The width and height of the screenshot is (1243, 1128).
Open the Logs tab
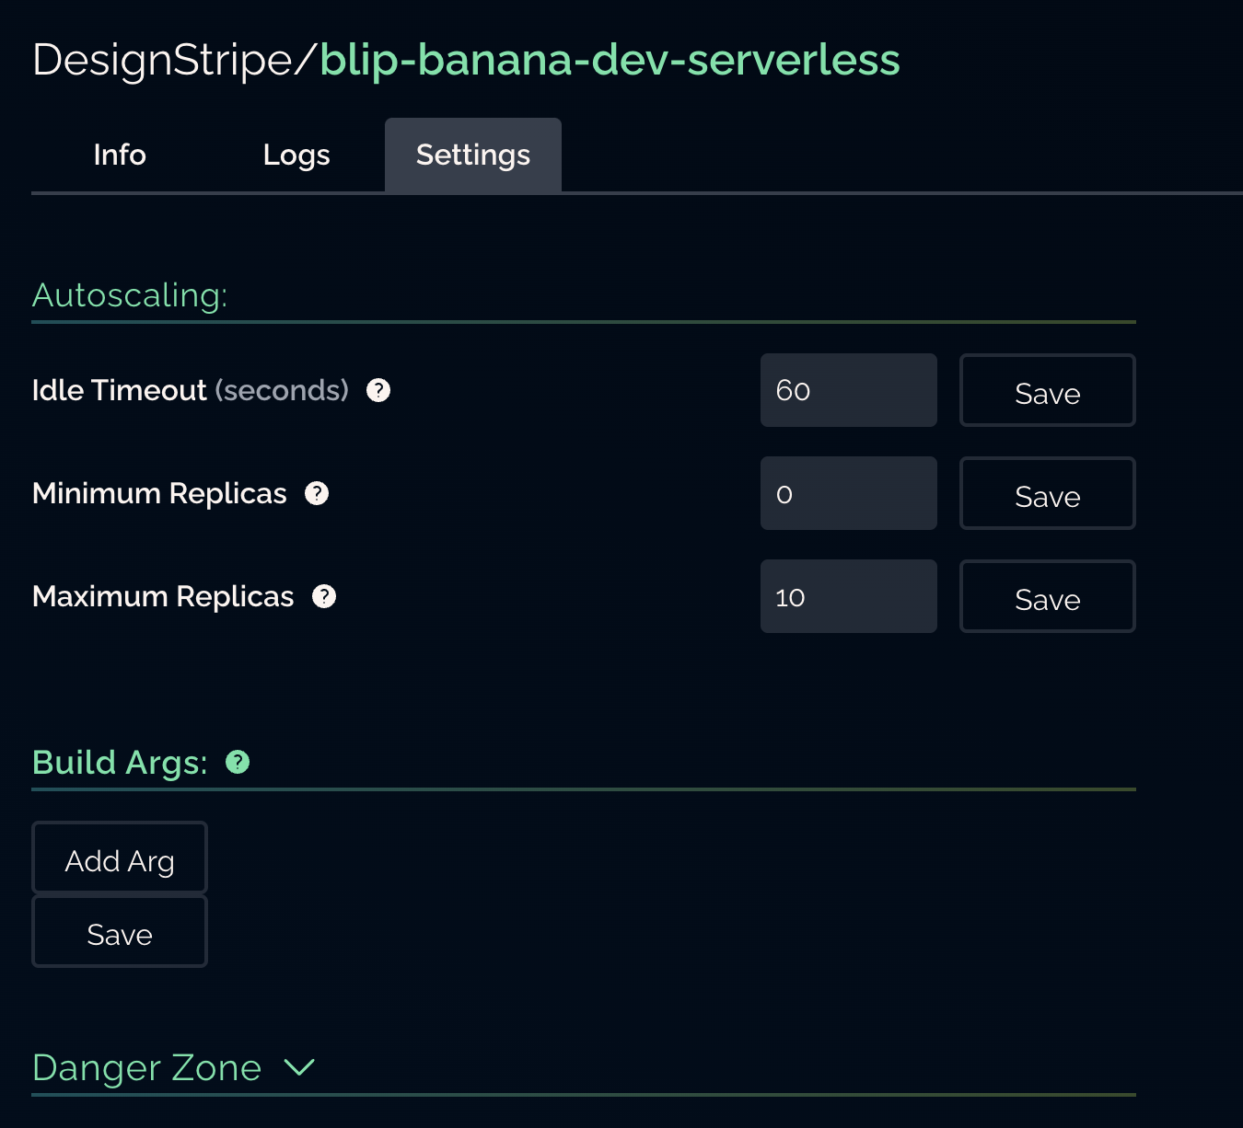(x=296, y=155)
